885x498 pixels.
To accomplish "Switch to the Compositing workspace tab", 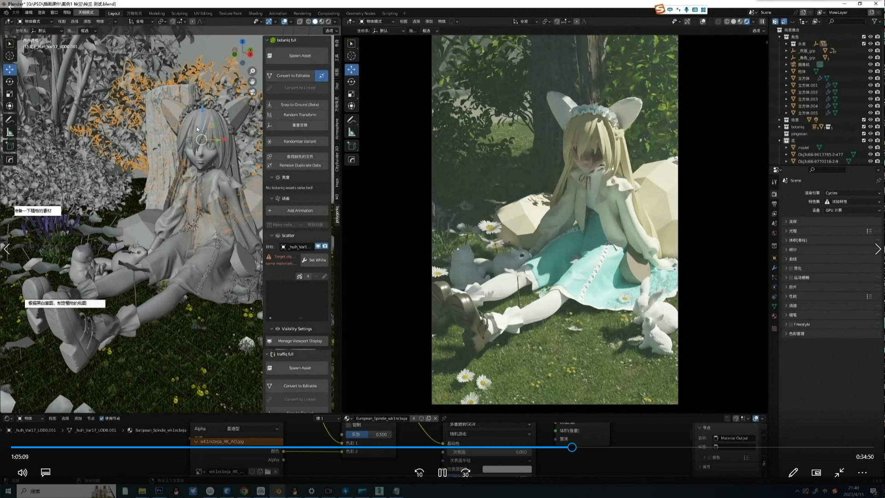I will coord(329,13).
